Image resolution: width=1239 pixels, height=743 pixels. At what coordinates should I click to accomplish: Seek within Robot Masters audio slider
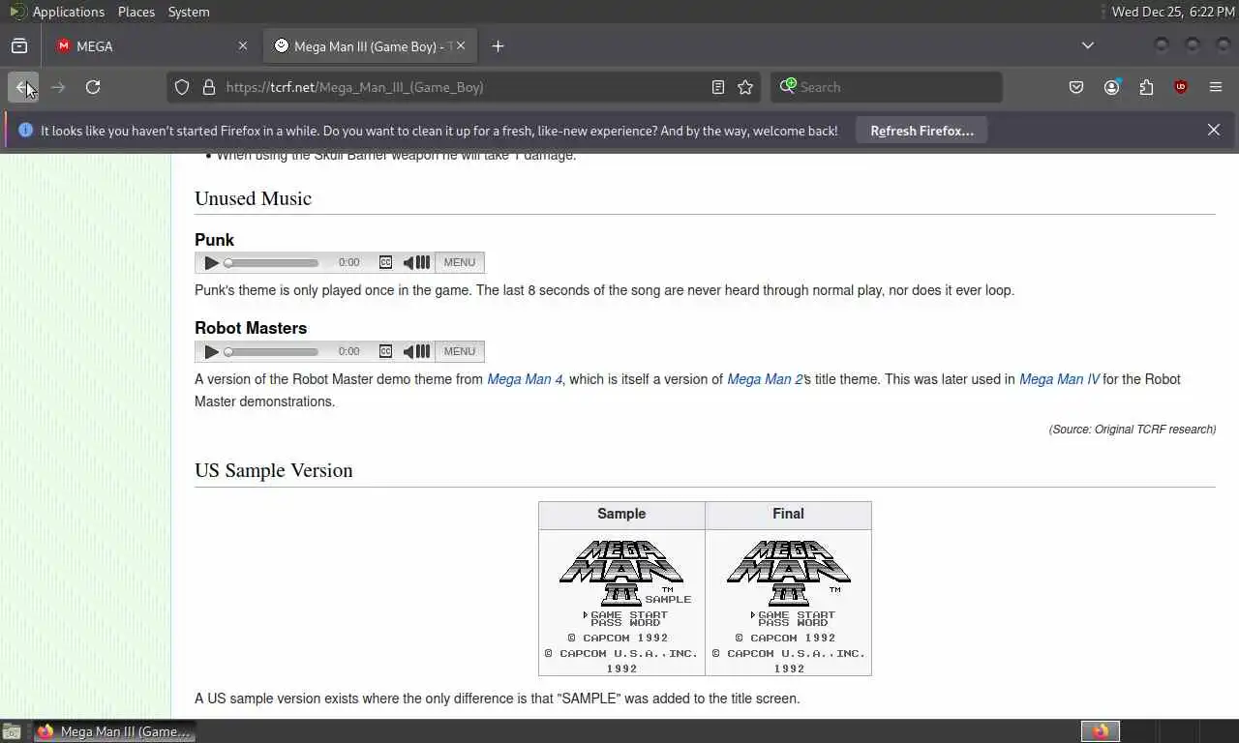(x=272, y=351)
